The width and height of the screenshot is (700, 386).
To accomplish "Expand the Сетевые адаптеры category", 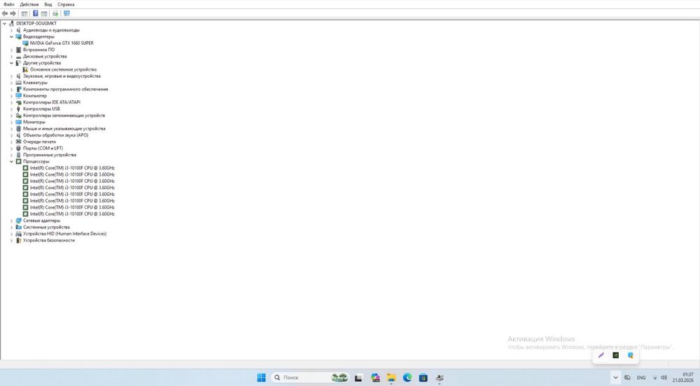I will [x=12, y=220].
